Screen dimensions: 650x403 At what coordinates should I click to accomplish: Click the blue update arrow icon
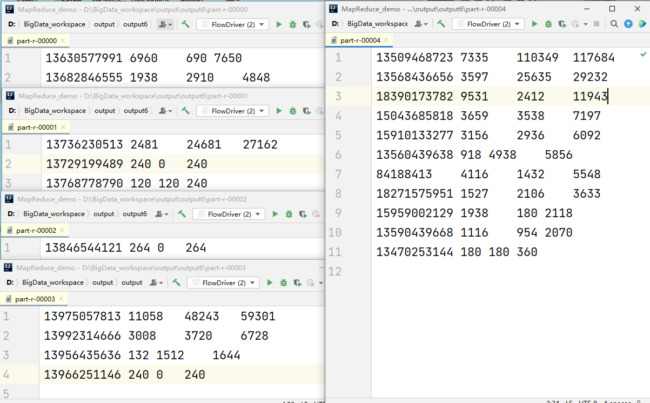click(628, 24)
